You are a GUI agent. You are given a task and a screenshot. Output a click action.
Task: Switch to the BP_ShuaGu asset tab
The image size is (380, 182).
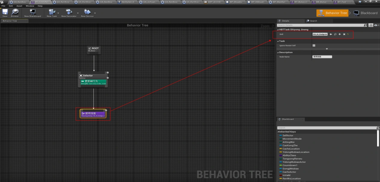click(x=235, y=2)
